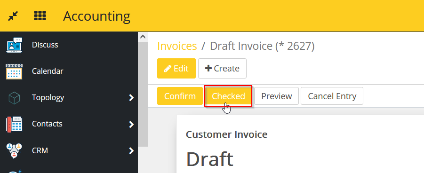Image resolution: width=424 pixels, height=173 pixels.
Task: Click the Customer Invoice heading
Action: [x=227, y=134]
